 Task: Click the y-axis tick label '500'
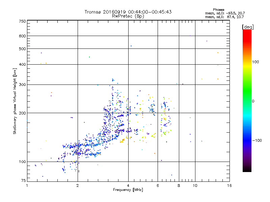pyautogui.click(x=22, y=49)
